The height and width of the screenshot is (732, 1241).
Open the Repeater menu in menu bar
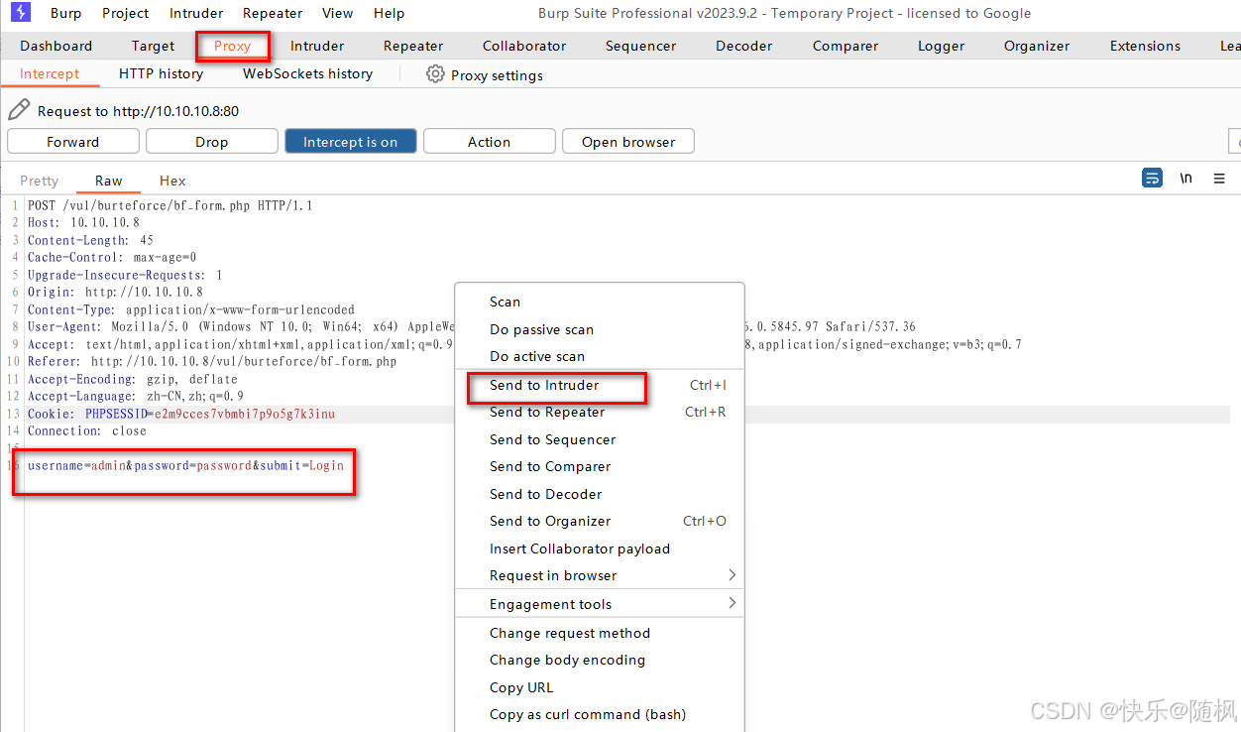273,13
